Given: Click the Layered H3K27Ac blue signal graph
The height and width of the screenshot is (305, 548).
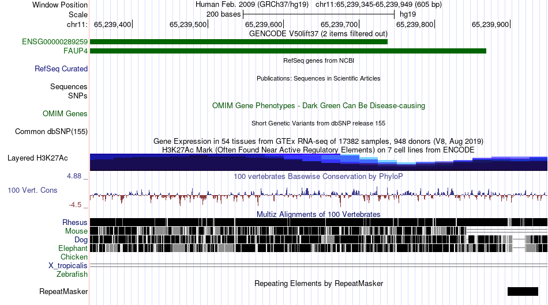Looking at the screenshot, I should [319, 162].
